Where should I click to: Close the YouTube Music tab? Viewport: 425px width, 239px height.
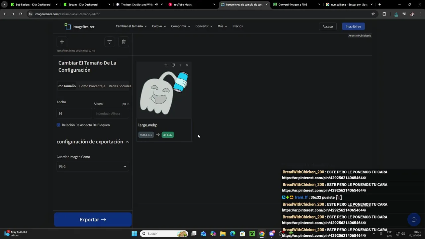coord(214,5)
